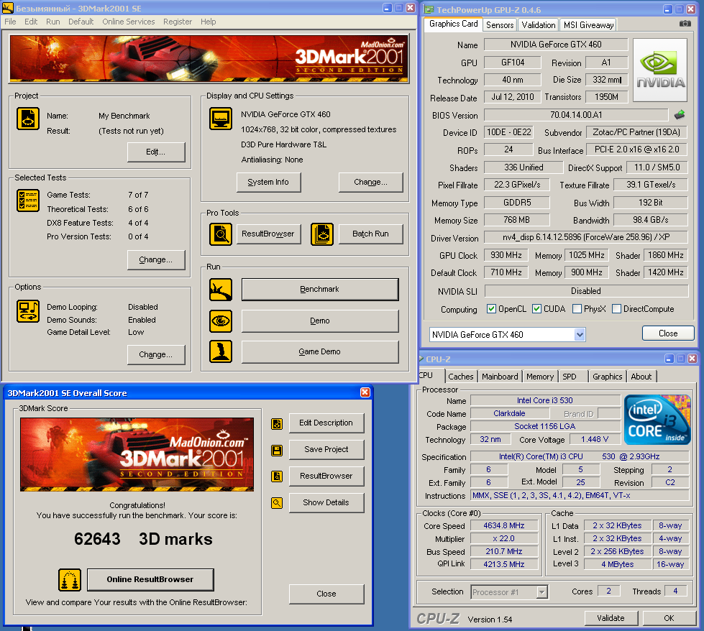Screen dimensions: 704x631
Task: Click the 3DMark2001 title bar app icon
Action: click(8, 8)
